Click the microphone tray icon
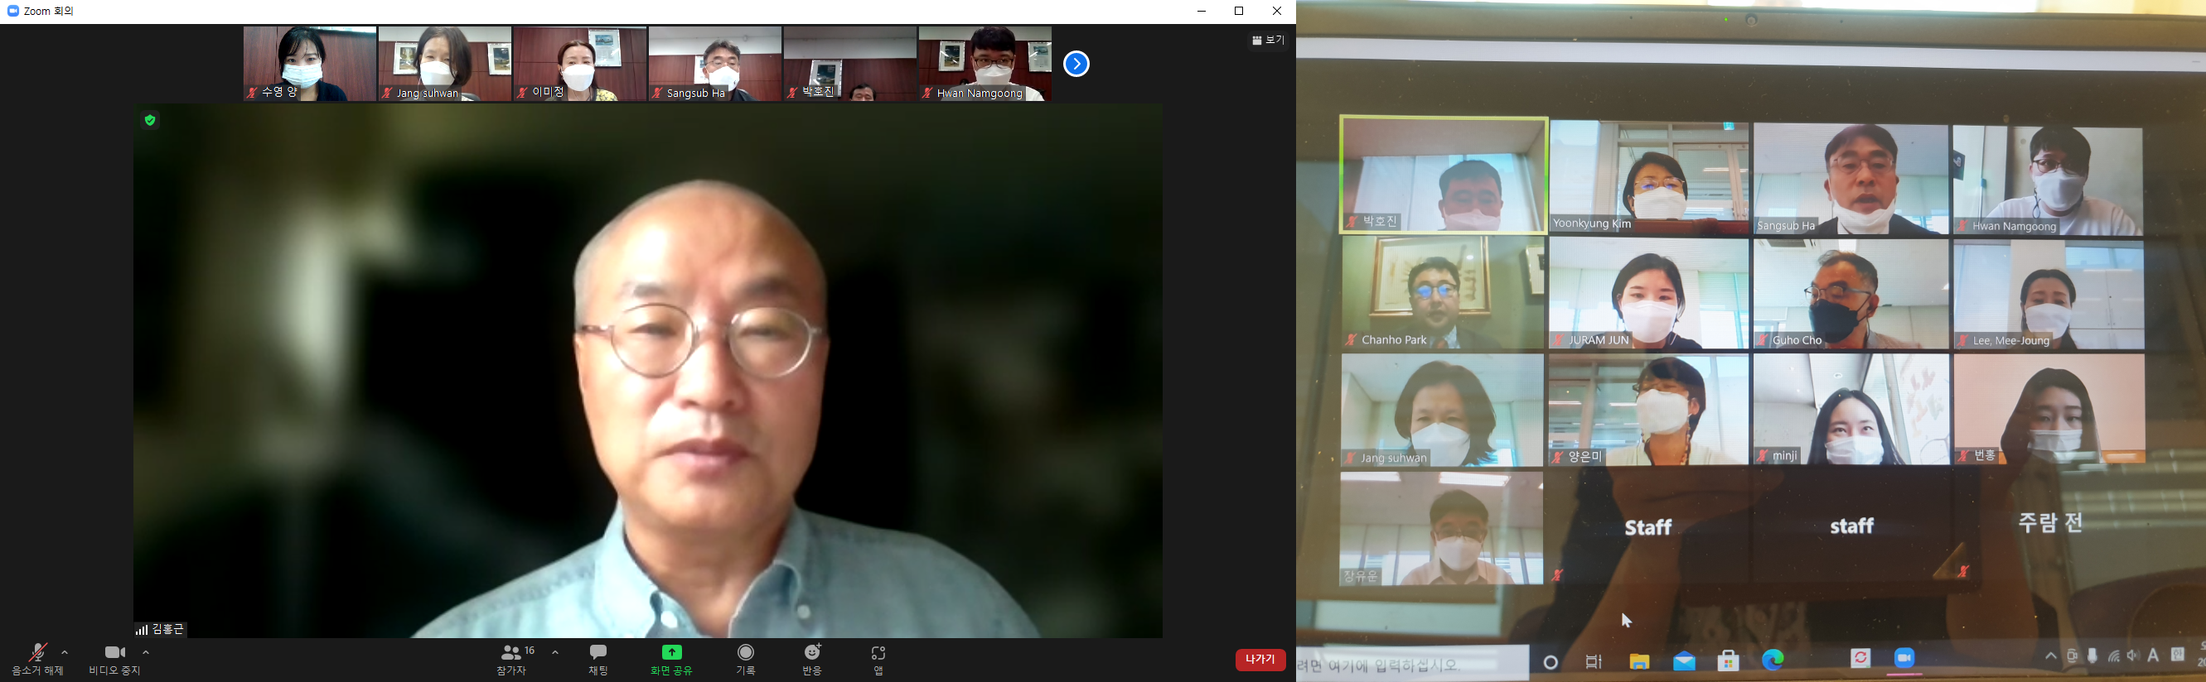 click(2092, 656)
